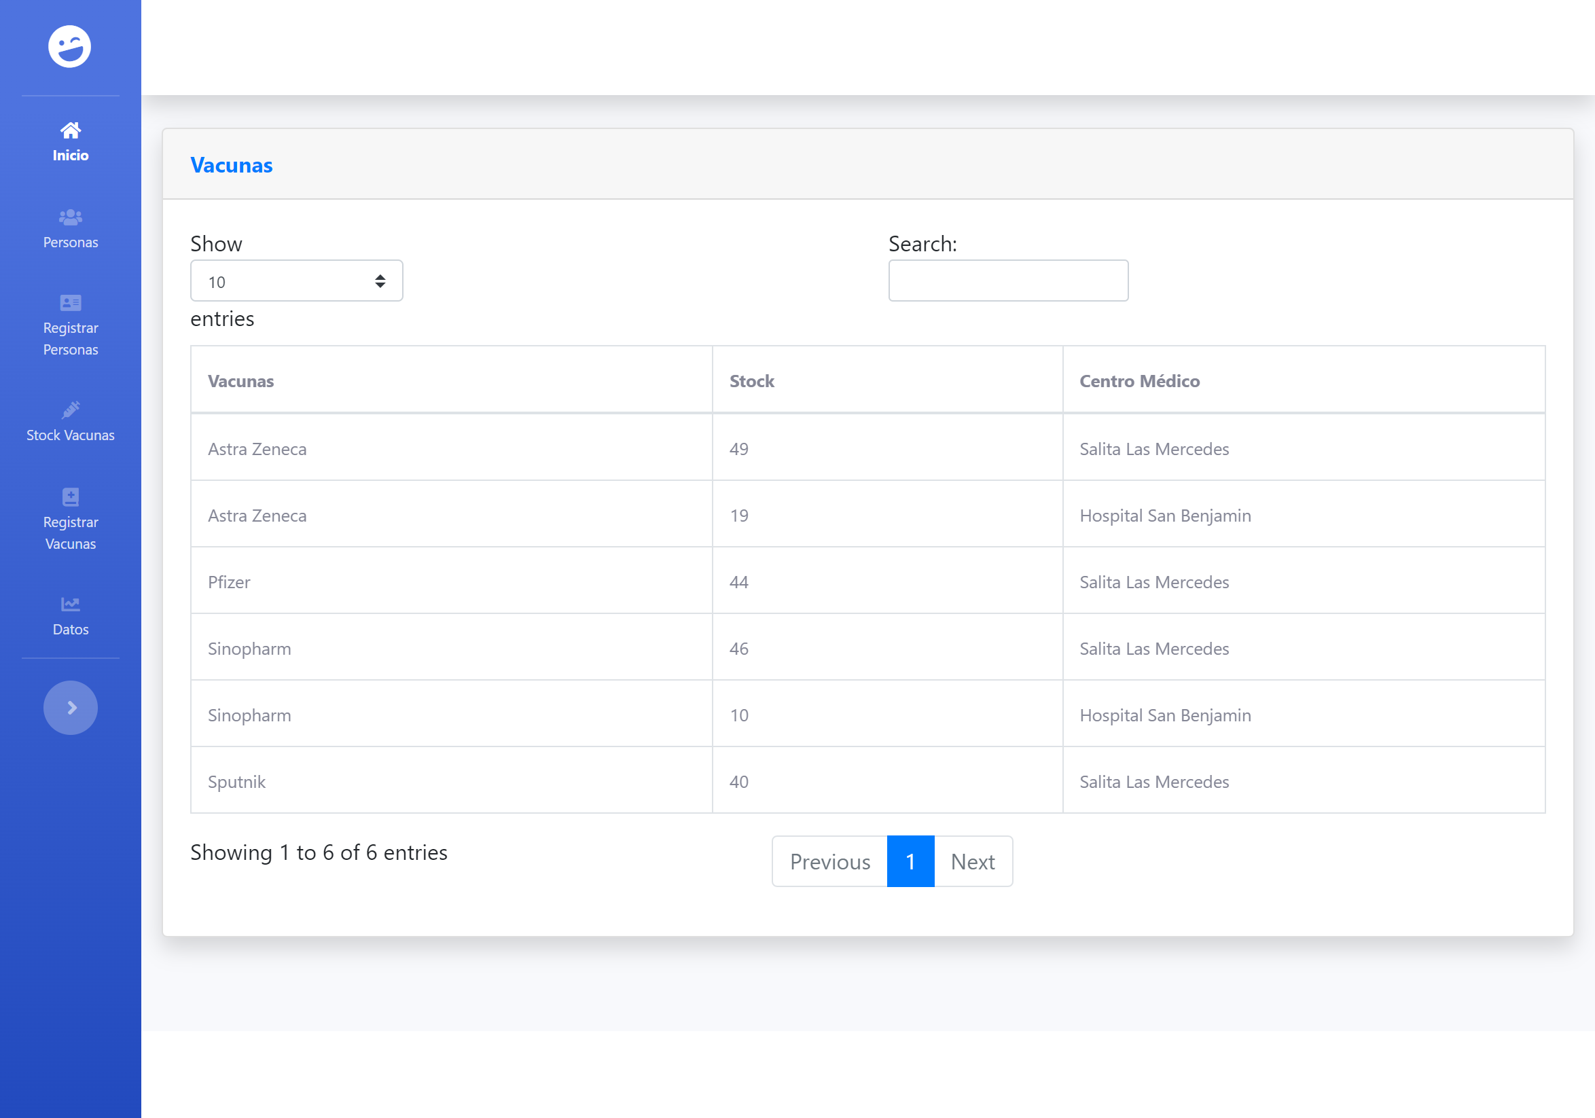The height and width of the screenshot is (1118, 1595).
Task: Click the Search input field
Action: (1007, 281)
